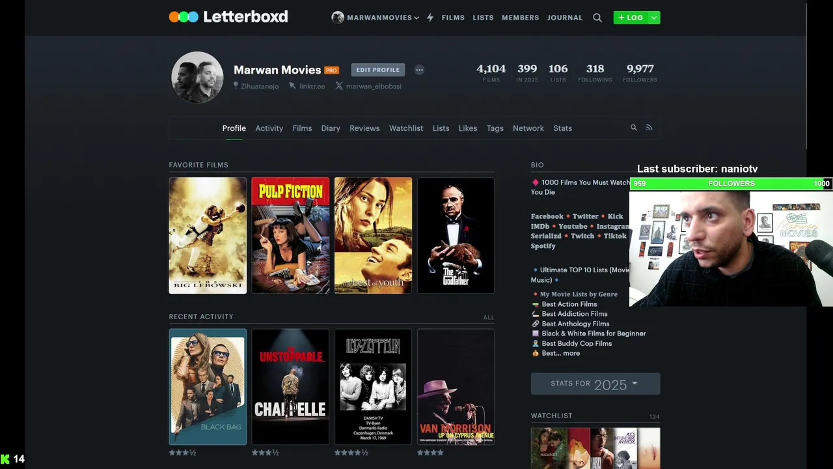Open the 399 IN 2025 statistic
Image resolution: width=833 pixels, height=469 pixels.
point(527,72)
